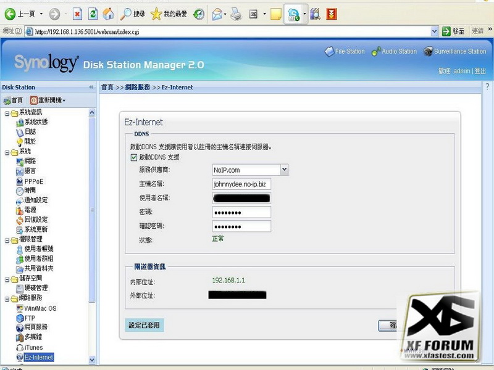Image resolution: width=494 pixels, height=370 pixels.
Task: Open 回復設定 in the tree
Action: (x=32, y=220)
